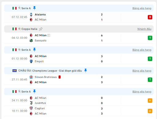Click the red B loss badge
This screenshot has height=119, width=157.
tap(150, 17)
